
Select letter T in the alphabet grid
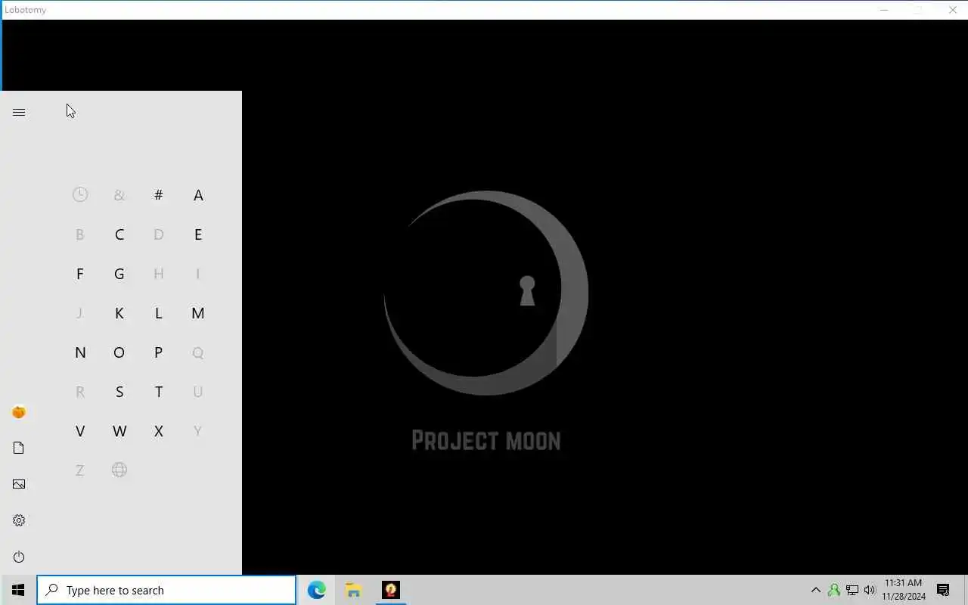tap(159, 392)
